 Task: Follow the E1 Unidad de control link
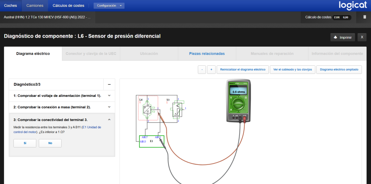pos(57,129)
